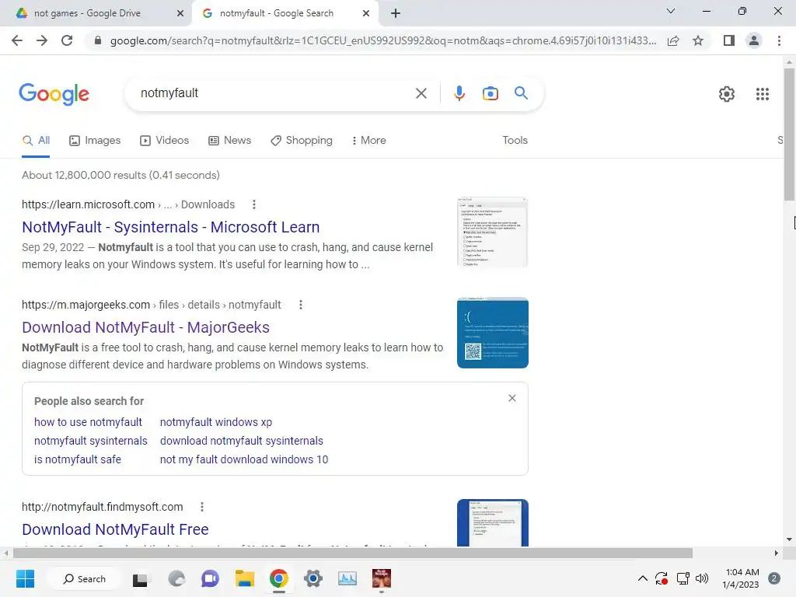This screenshot has height=597, width=796.
Task: Switch to News results
Action: (x=230, y=141)
